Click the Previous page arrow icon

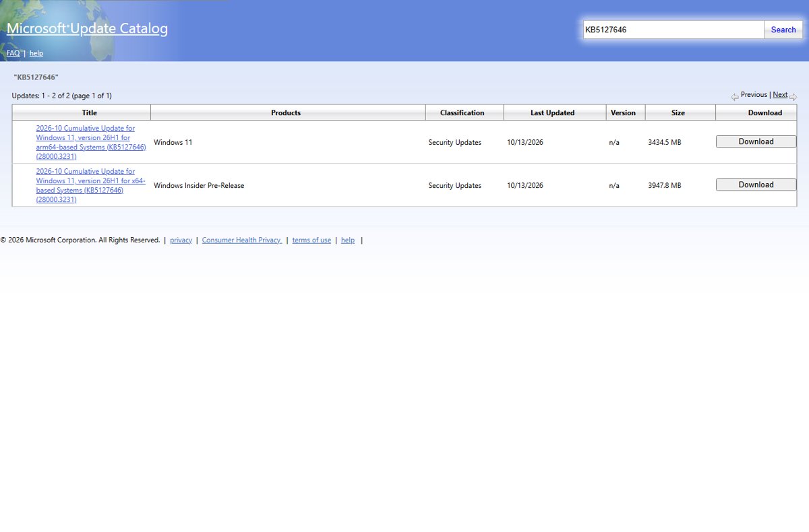pyautogui.click(x=735, y=97)
